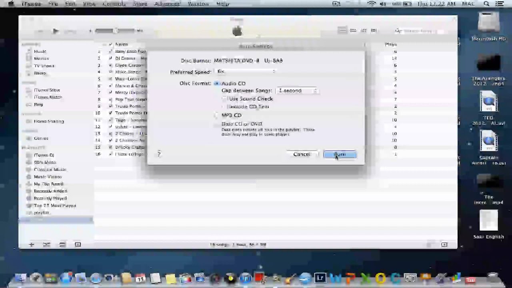Open Ping in the sidebar
This screenshot has width=512, height=288.
(x=38, y=104)
